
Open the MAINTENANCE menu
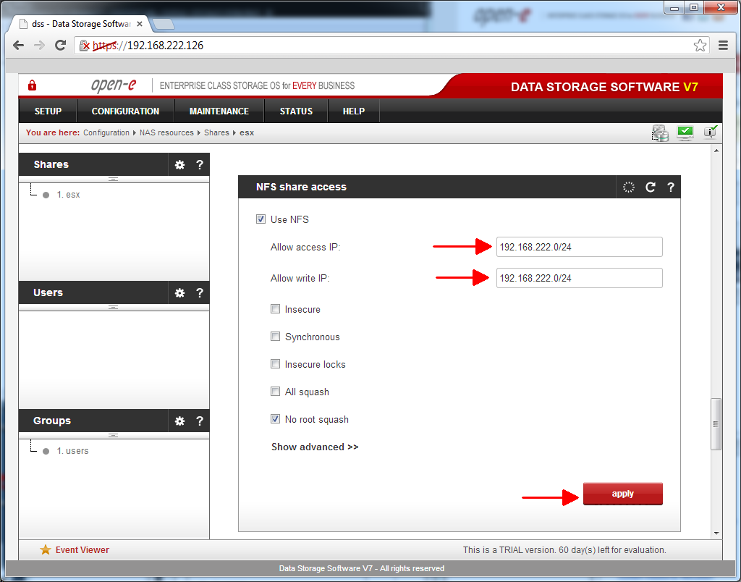pyautogui.click(x=219, y=111)
